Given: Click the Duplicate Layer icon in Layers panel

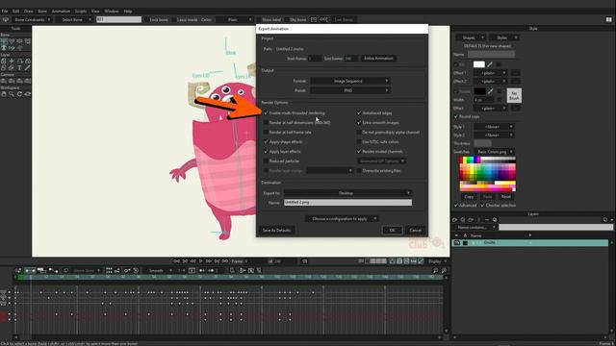Looking at the screenshot, I should [x=463, y=220].
